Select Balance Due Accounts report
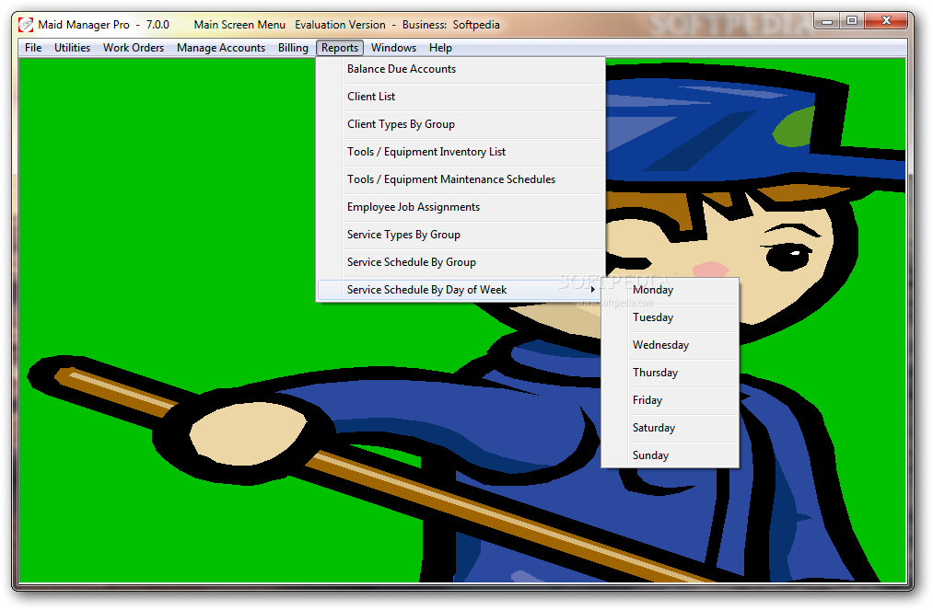The height and width of the screenshot is (610, 933). click(461, 69)
